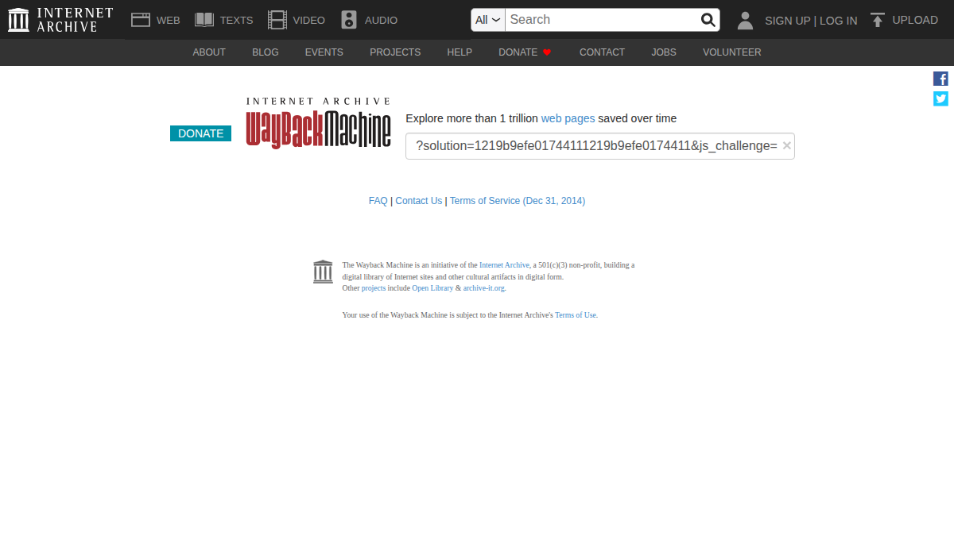Open the FAQ link
This screenshot has height=536, width=954.
click(x=378, y=201)
